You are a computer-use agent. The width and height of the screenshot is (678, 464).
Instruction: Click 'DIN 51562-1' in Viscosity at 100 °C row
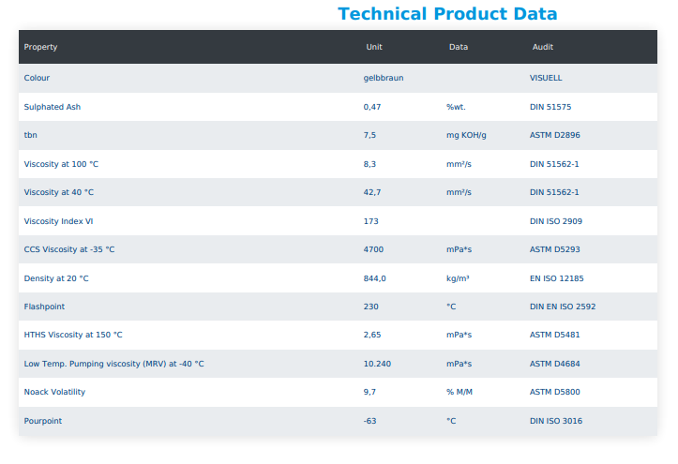click(x=554, y=164)
